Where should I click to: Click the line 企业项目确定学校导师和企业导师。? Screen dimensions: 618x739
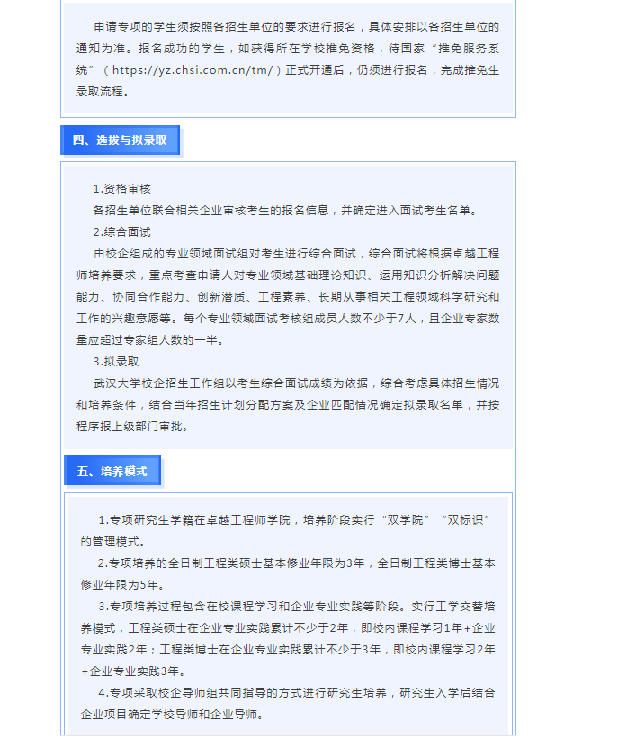(174, 715)
